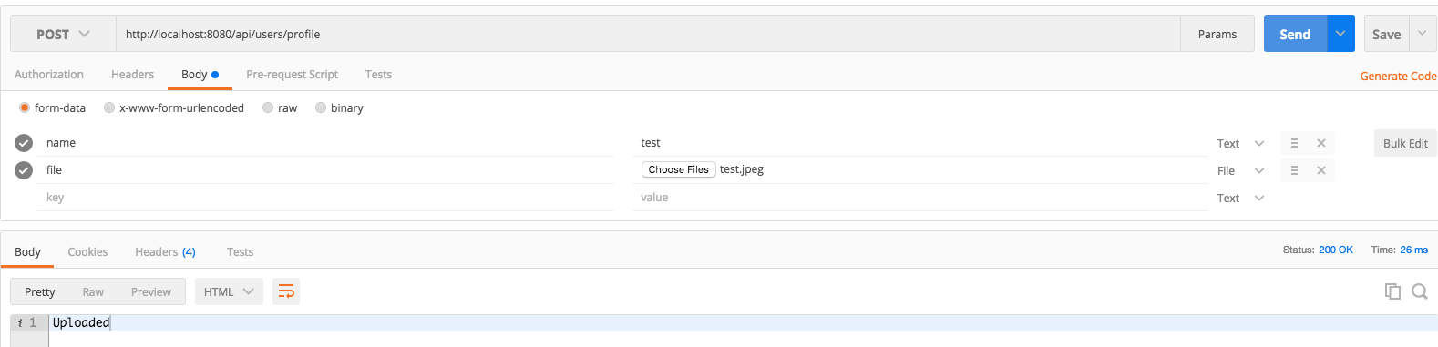Click the Choose Files button

point(678,169)
